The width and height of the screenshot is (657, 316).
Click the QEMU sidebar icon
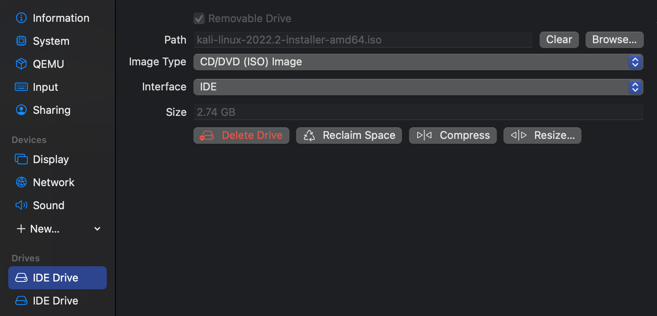tap(21, 64)
